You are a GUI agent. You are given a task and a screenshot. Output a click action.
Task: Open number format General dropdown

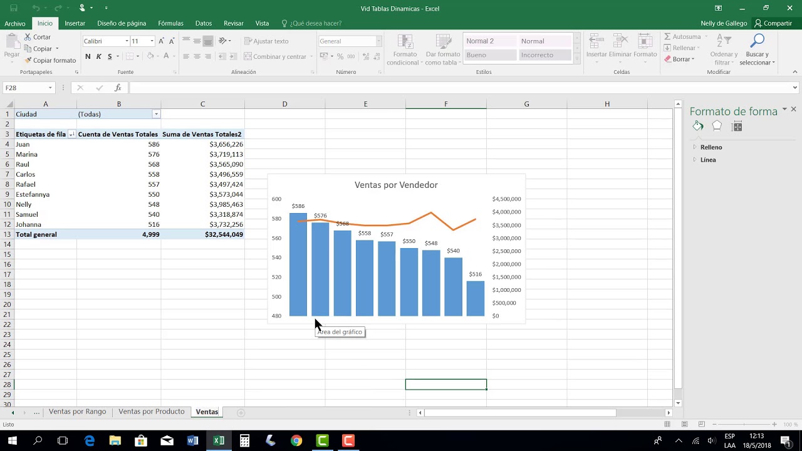point(378,41)
